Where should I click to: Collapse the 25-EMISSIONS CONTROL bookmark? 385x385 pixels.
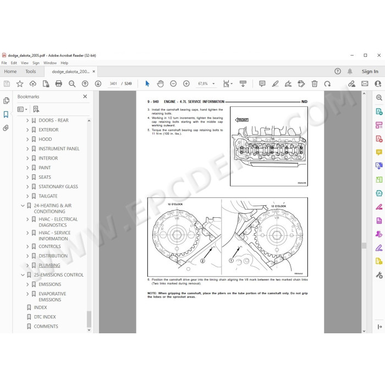point(23,275)
